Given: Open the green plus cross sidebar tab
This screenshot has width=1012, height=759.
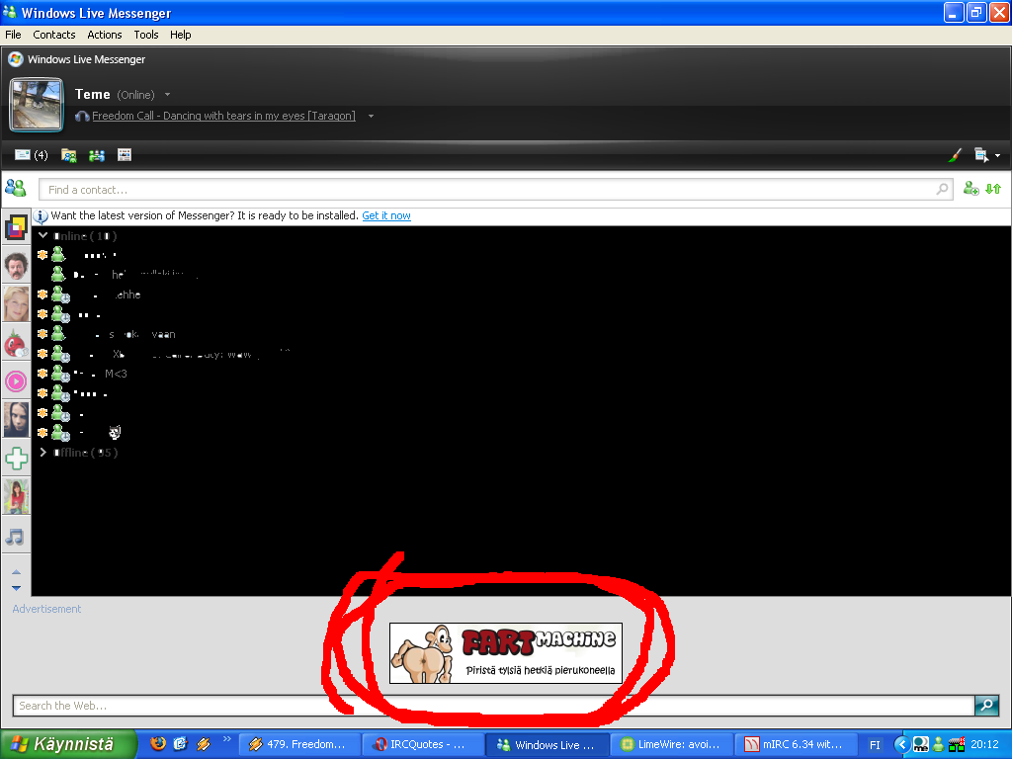Looking at the screenshot, I should 16,459.
